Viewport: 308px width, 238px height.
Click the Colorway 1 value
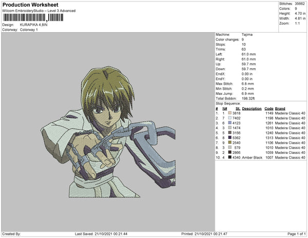pos(29,30)
